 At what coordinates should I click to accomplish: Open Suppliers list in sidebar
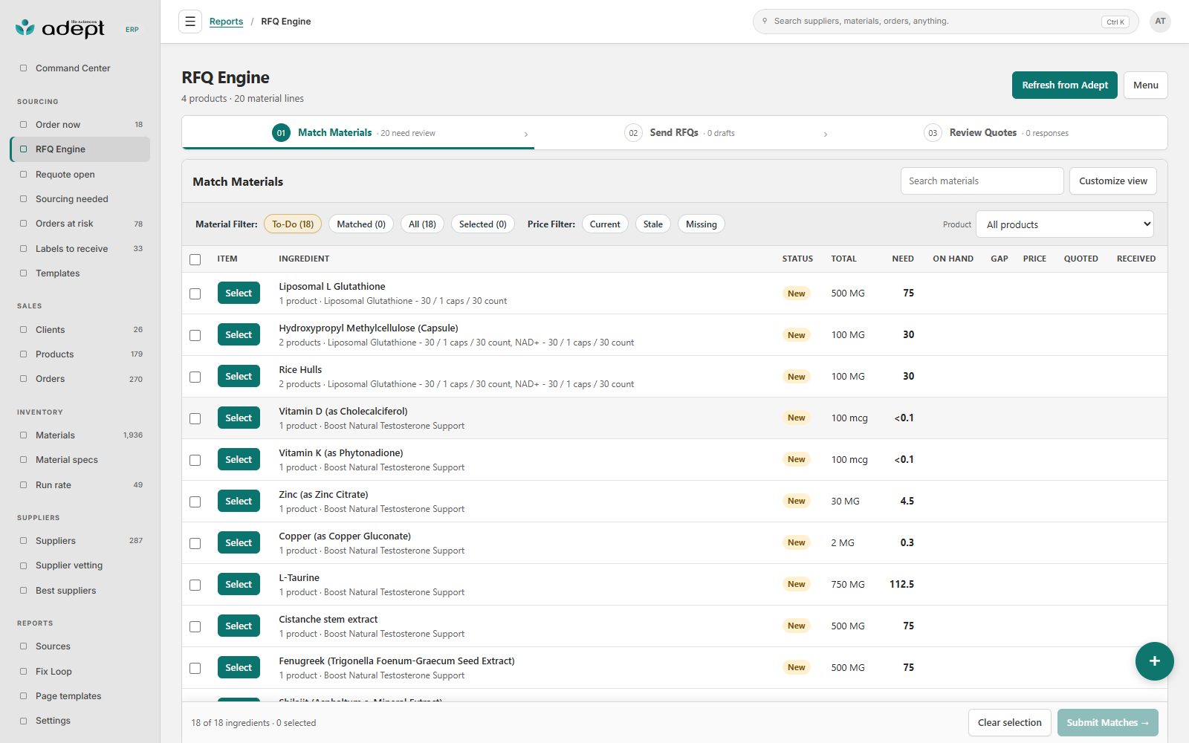pos(80,541)
